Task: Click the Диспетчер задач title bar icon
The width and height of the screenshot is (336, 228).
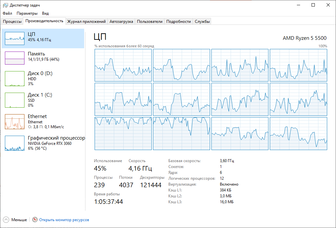Action: pos(5,5)
